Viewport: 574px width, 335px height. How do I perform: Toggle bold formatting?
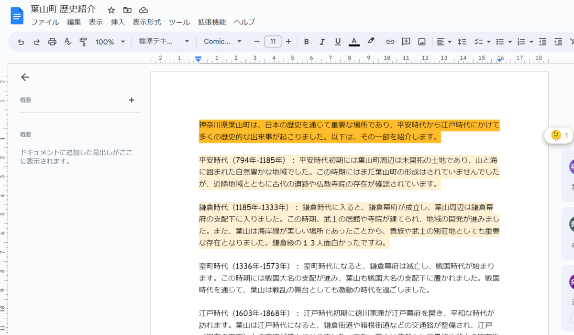click(307, 42)
